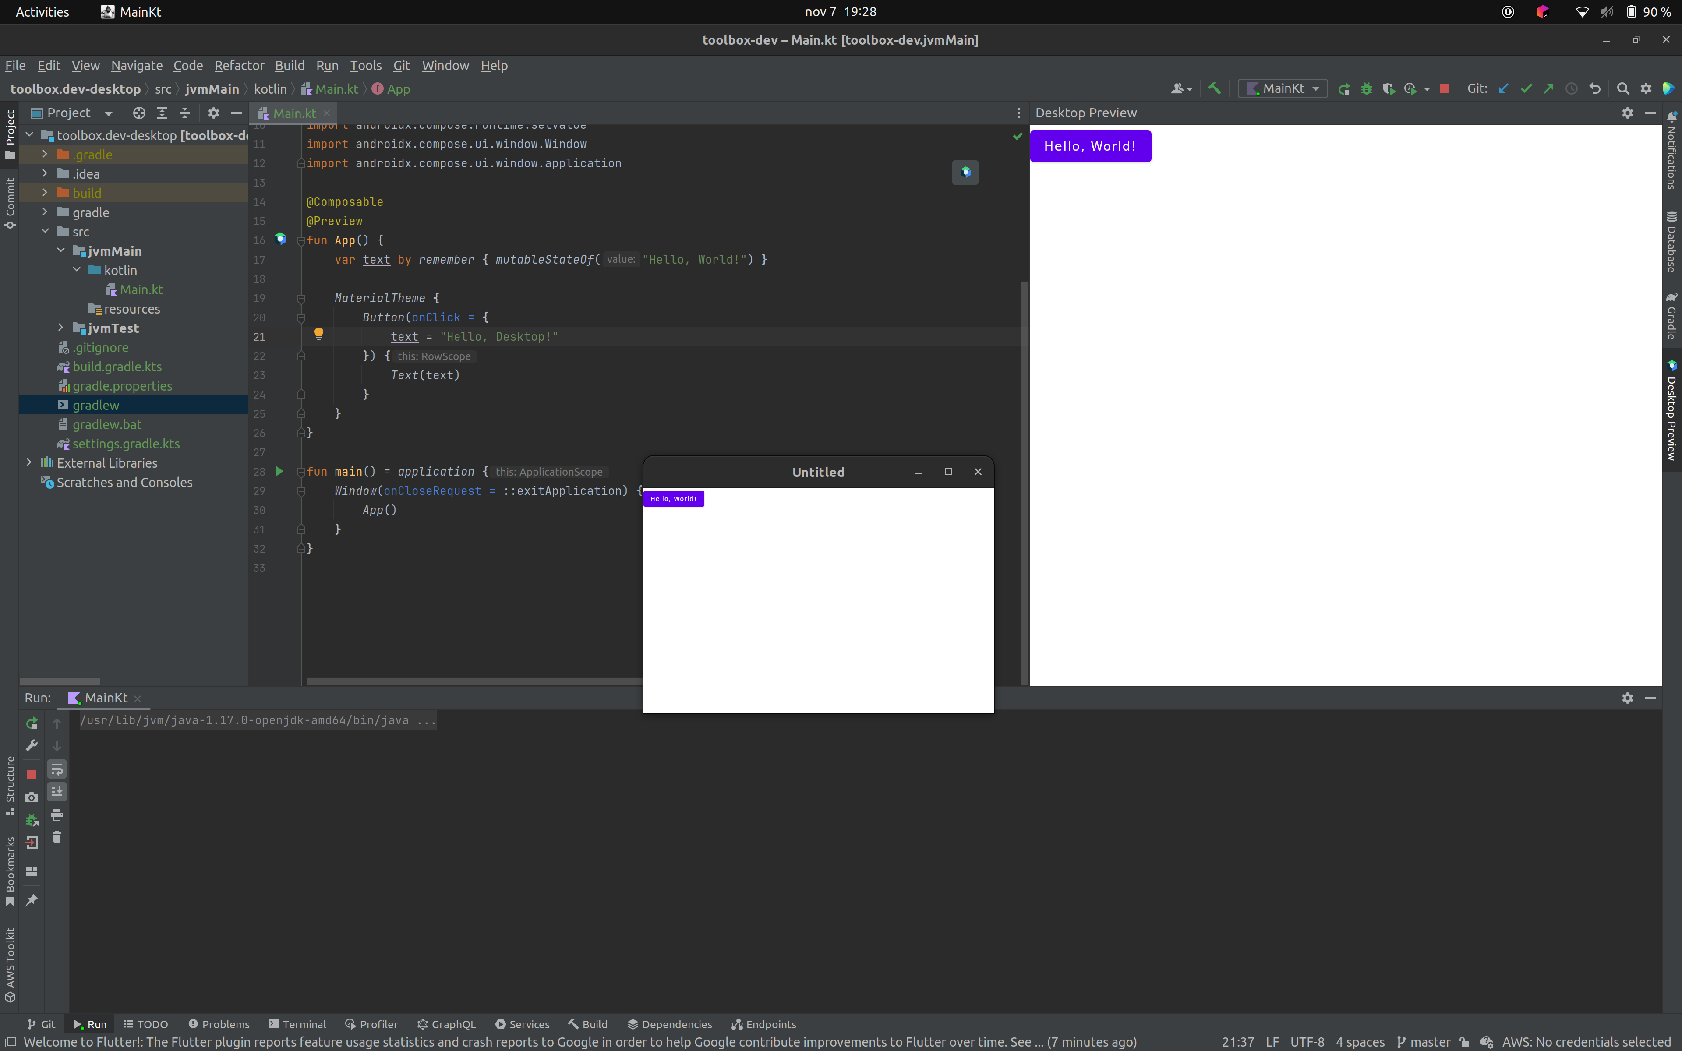Expand the gradle project tree node
This screenshot has height=1051, width=1682.
pyautogui.click(x=44, y=212)
